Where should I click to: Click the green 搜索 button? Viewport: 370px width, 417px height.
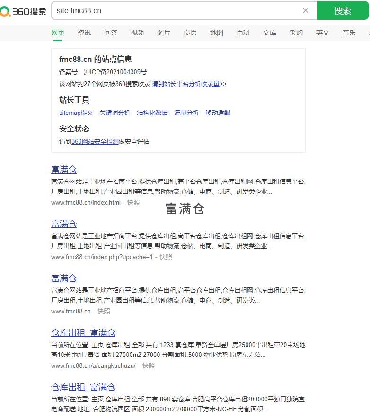tap(343, 11)
